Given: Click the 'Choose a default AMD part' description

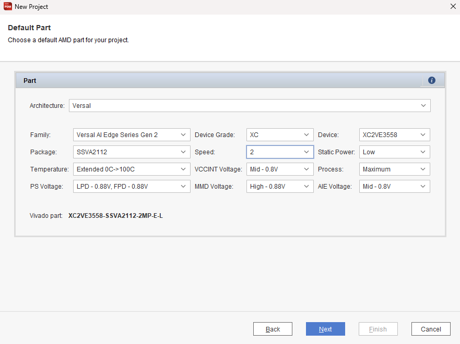Looking at the screenshot, I should [68, 40].
